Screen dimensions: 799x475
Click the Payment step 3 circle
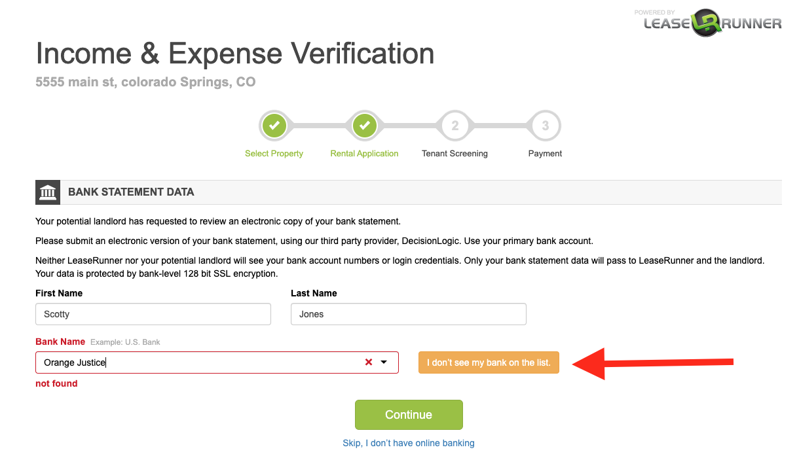pos(546,126)
